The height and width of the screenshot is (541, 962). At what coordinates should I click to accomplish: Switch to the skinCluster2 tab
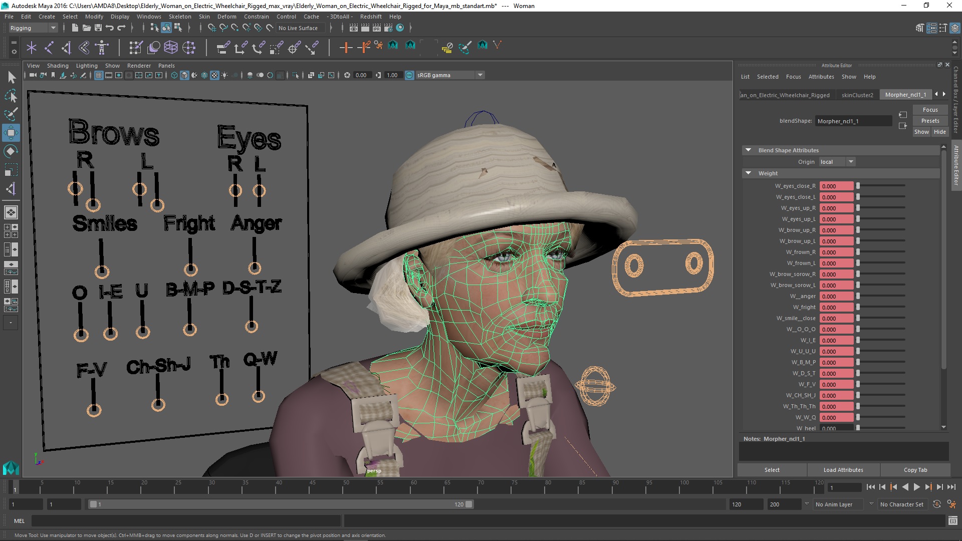tap(857, 95)
